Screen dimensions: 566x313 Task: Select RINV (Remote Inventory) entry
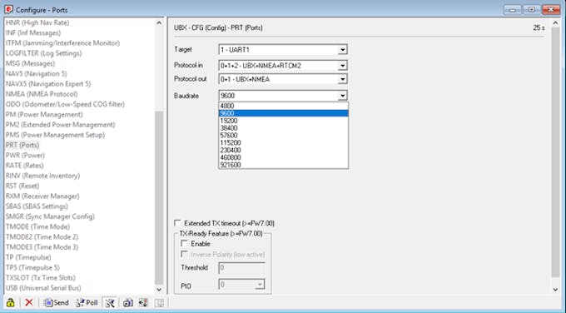[x=42, y=176]
